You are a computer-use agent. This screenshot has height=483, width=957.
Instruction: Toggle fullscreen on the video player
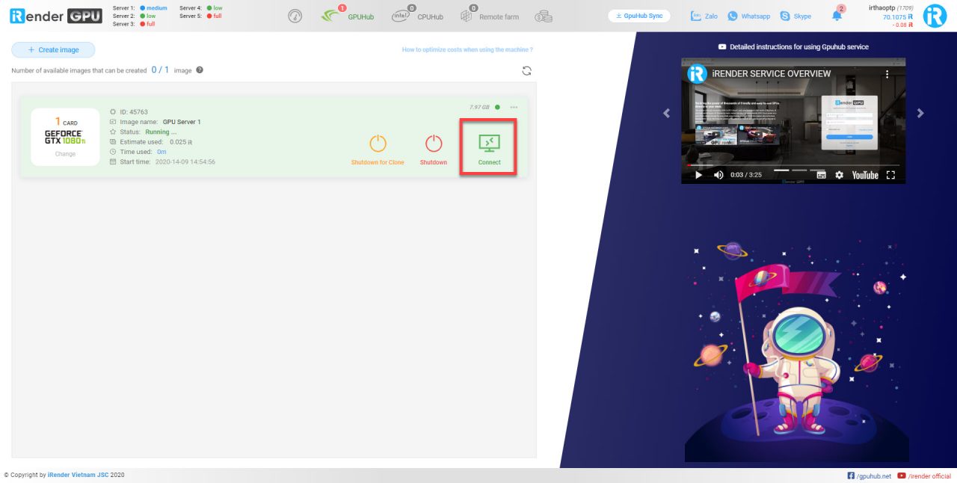[x=890, y=175]
